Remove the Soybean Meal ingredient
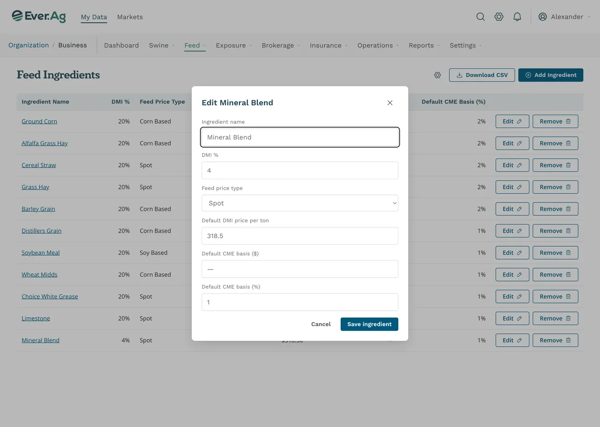 pyautogui.click(x=555, y=253)
